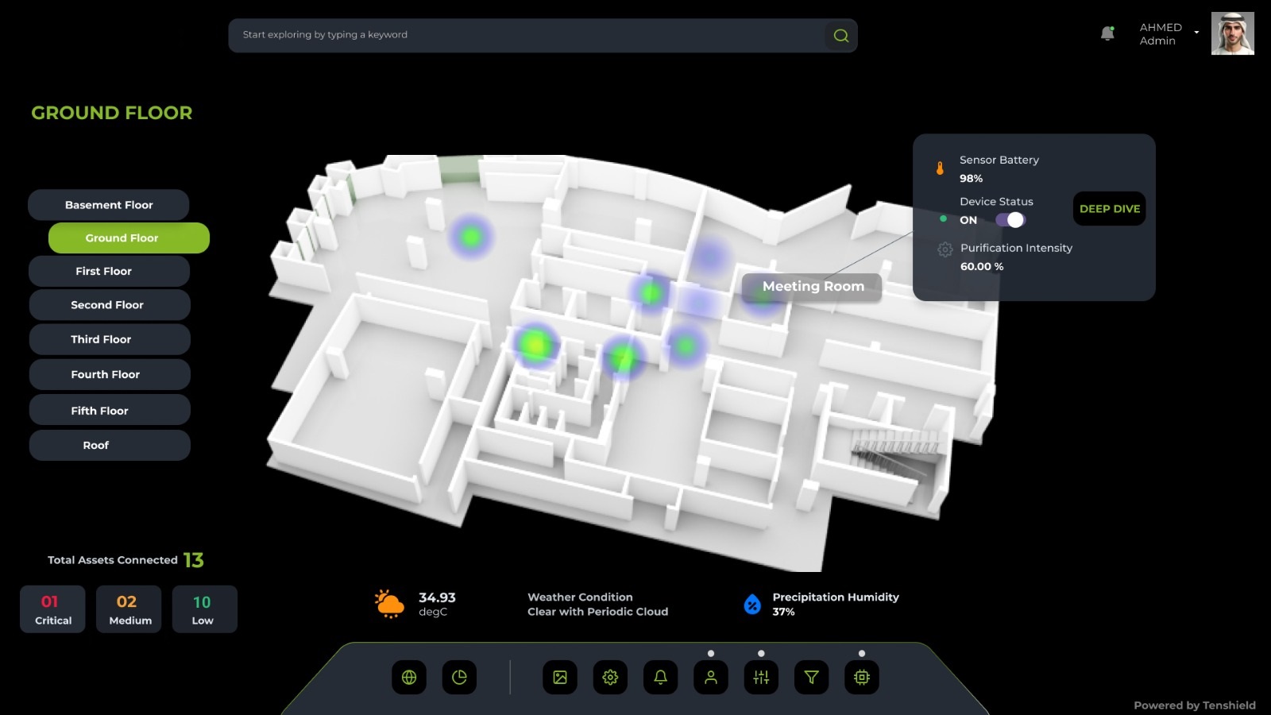Select the Third Floor tab
The height and width of the screenshot is (715, 1271).
pyautogui.click(x=109, y=339)
